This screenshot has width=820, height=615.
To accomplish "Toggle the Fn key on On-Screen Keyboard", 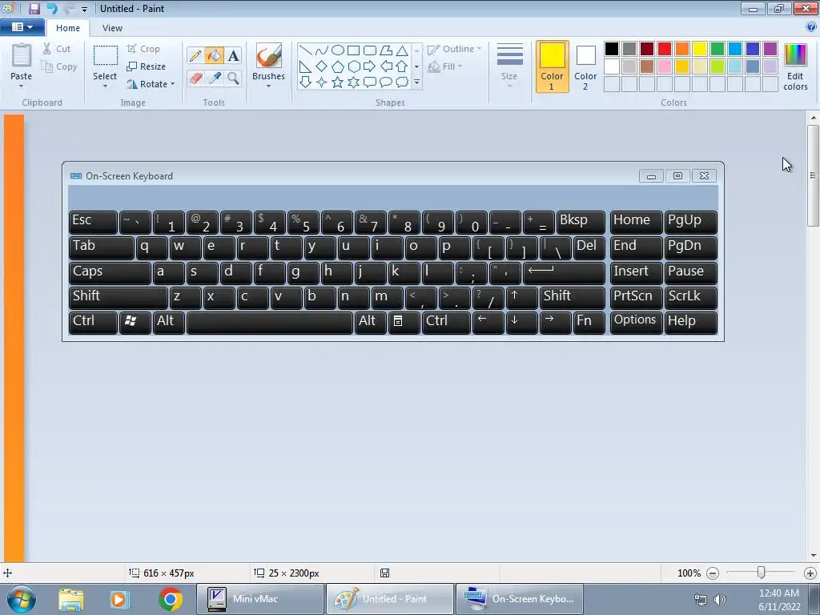I will [589, 322].
